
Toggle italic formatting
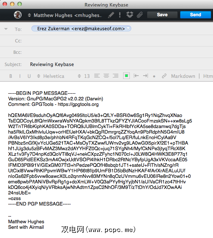[20, 76]
